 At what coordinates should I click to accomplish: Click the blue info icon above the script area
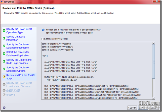(x=43, y=30)
